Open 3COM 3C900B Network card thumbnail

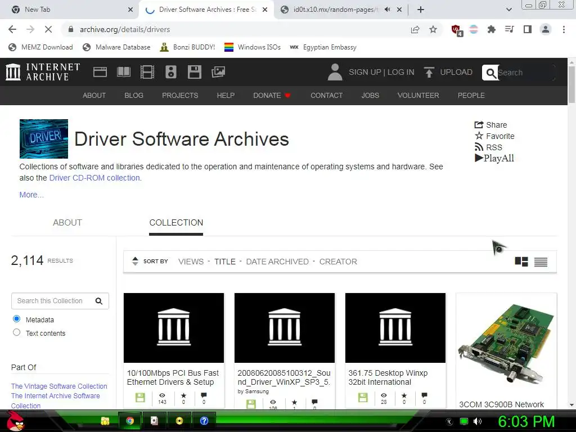pos(506,344)
